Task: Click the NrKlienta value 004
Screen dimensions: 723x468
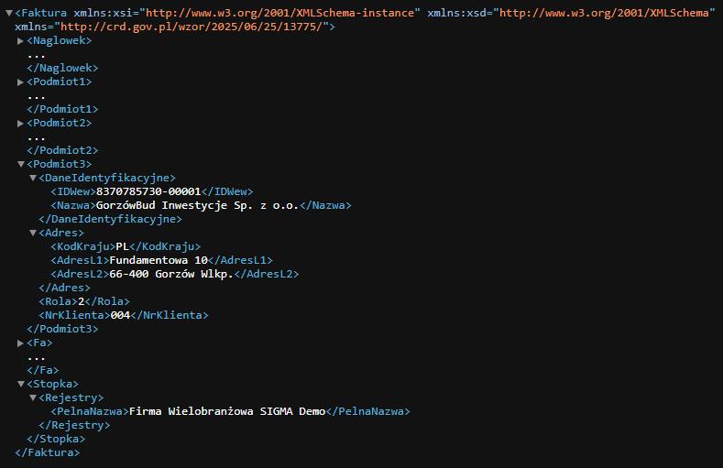Action: [x=120, y=315]
